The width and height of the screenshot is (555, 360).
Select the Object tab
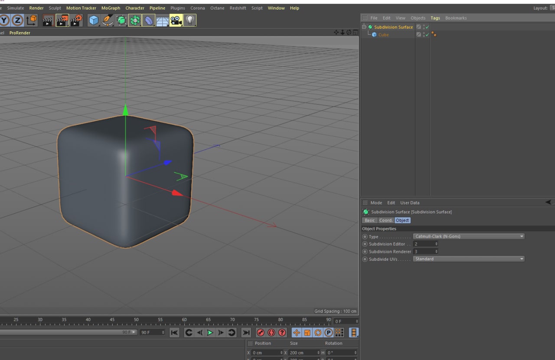(402, 220)
